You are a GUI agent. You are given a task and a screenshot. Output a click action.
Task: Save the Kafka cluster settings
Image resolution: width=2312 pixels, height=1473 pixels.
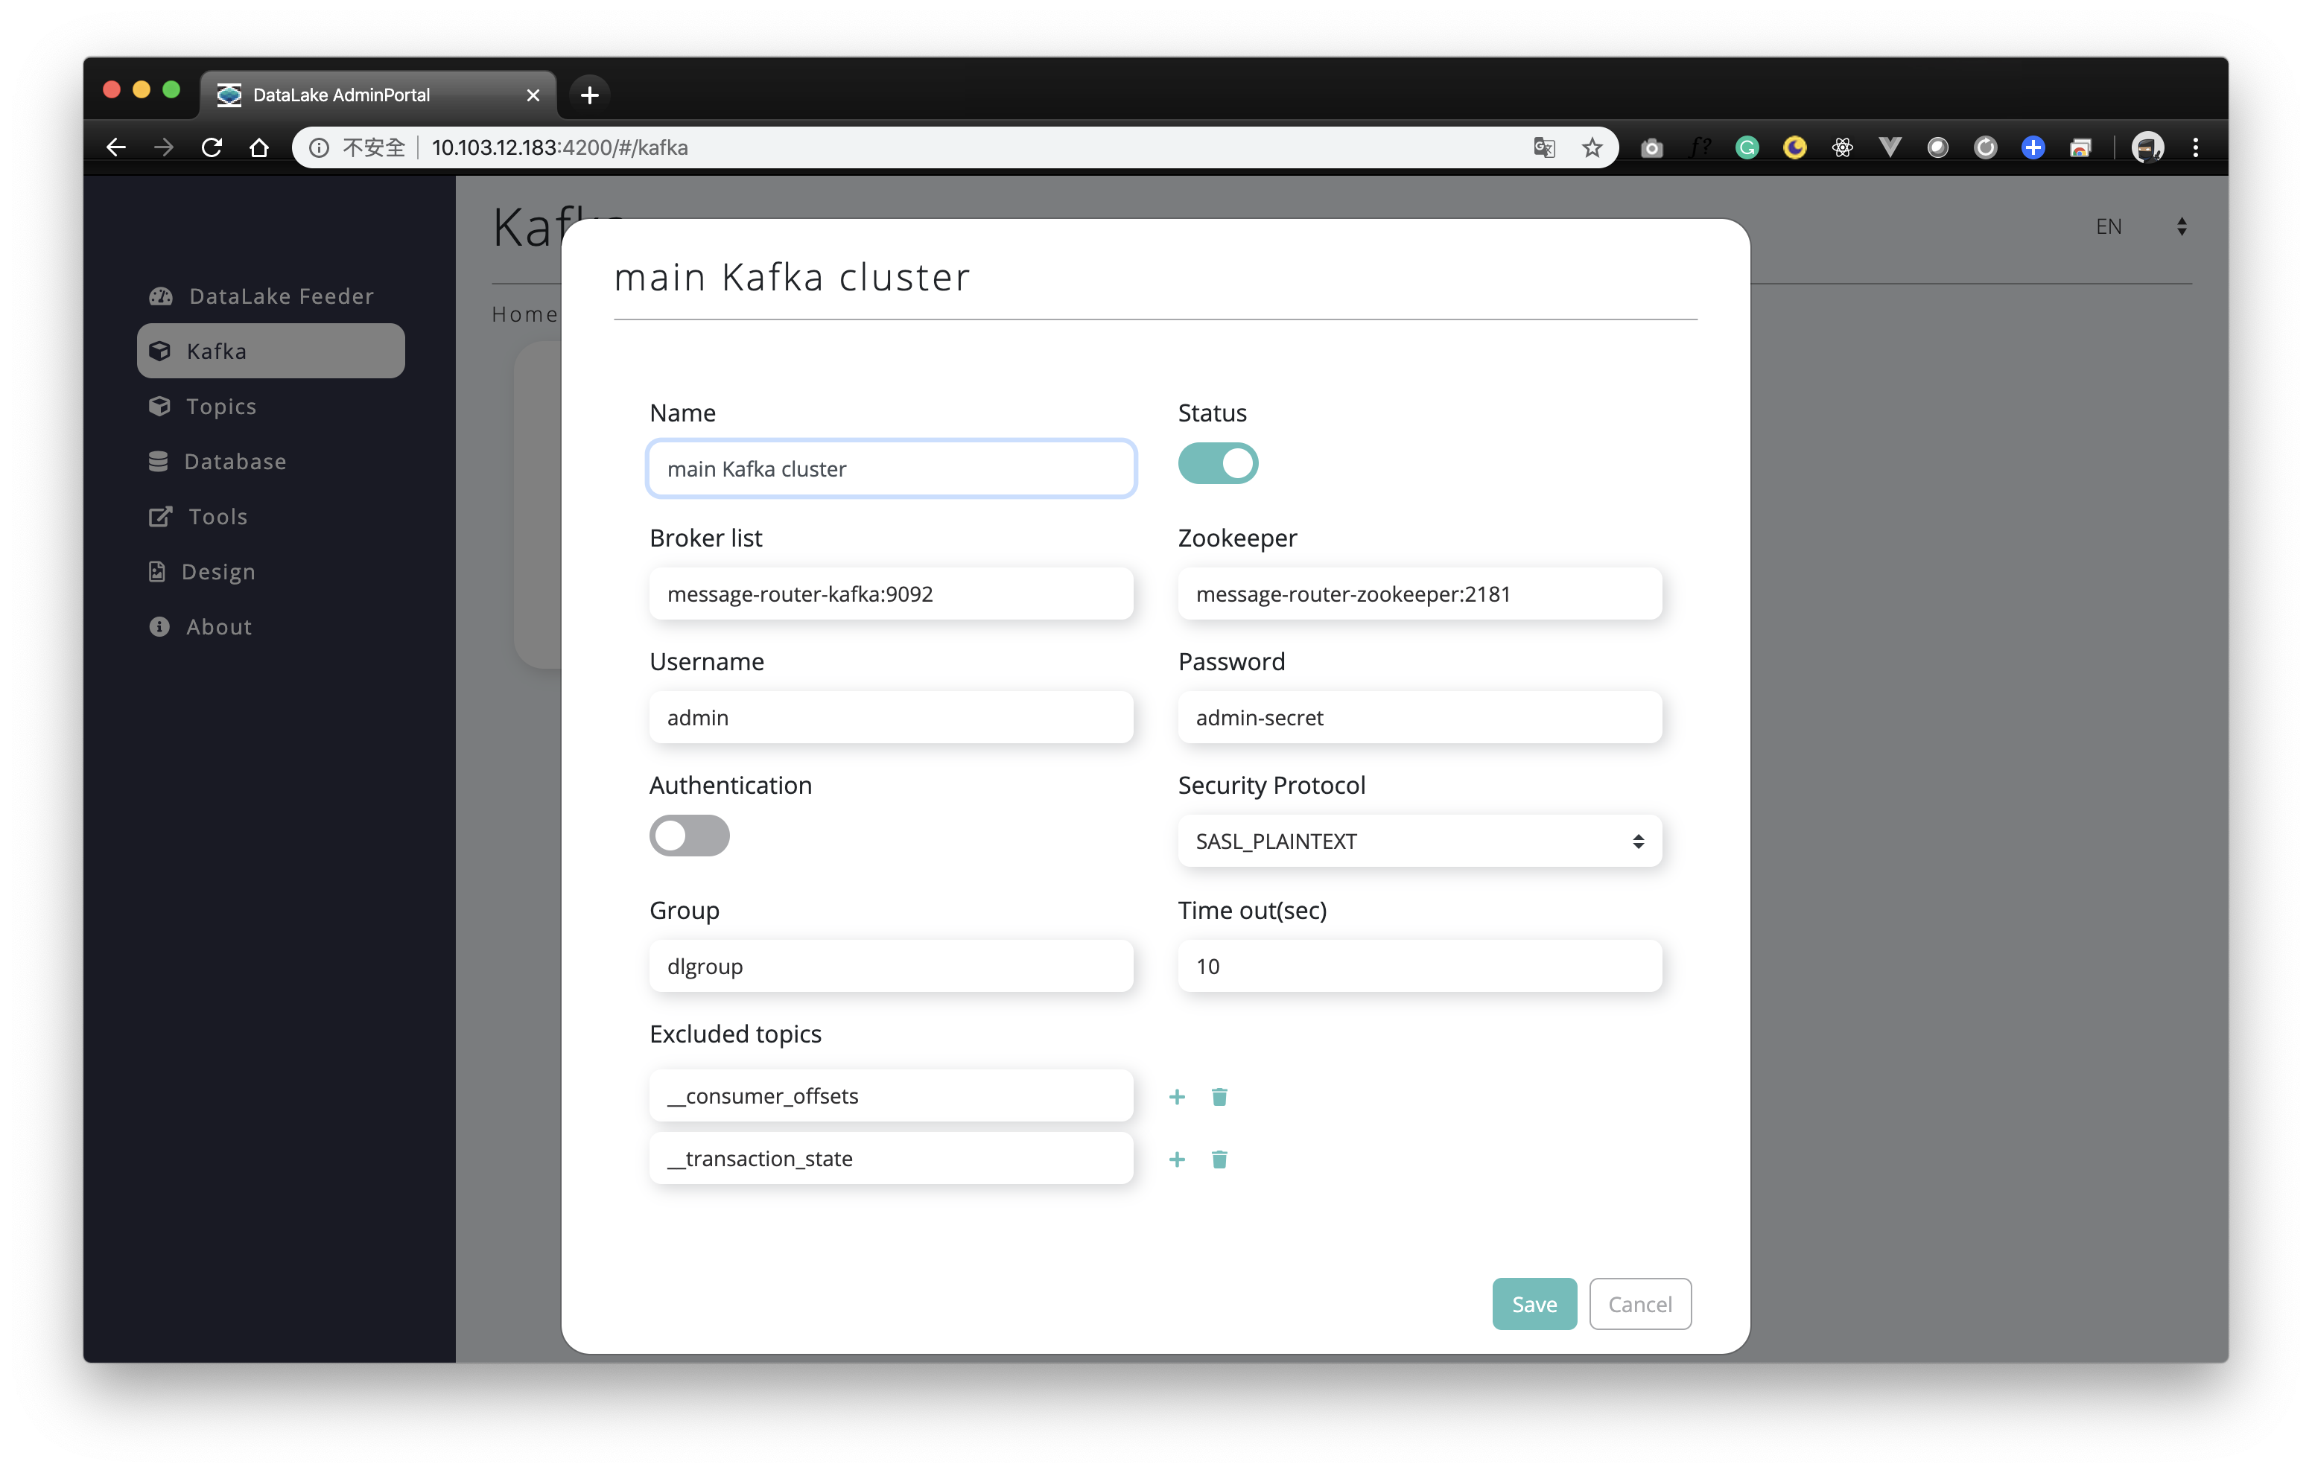point(1534,1304)
